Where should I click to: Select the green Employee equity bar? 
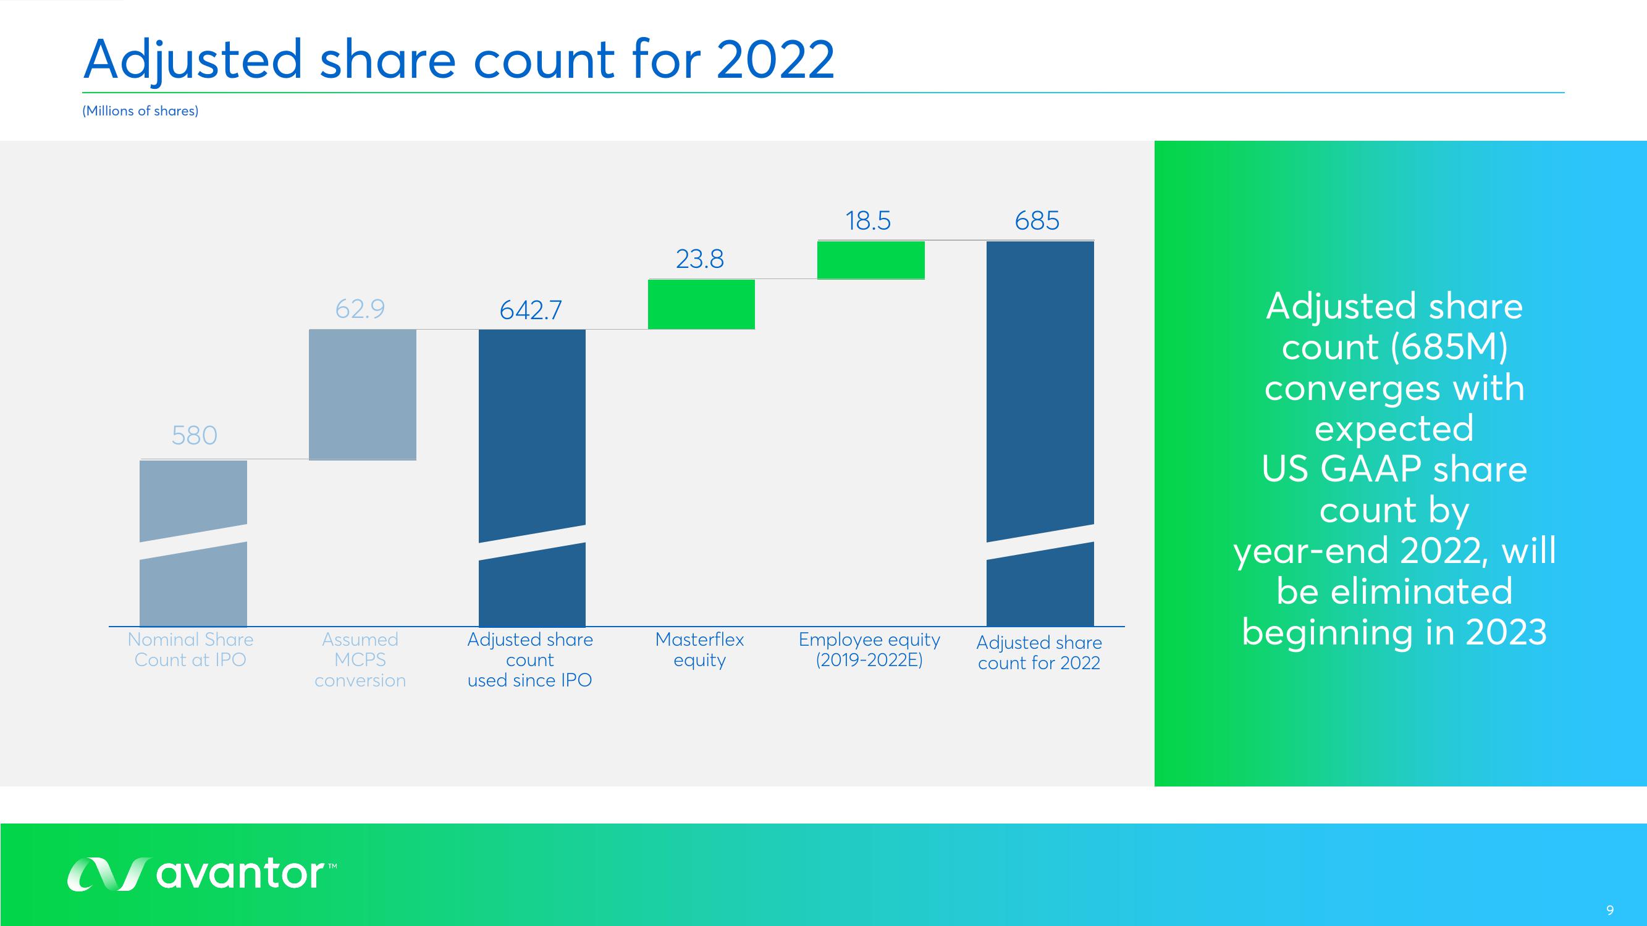(x=871, y=260)
